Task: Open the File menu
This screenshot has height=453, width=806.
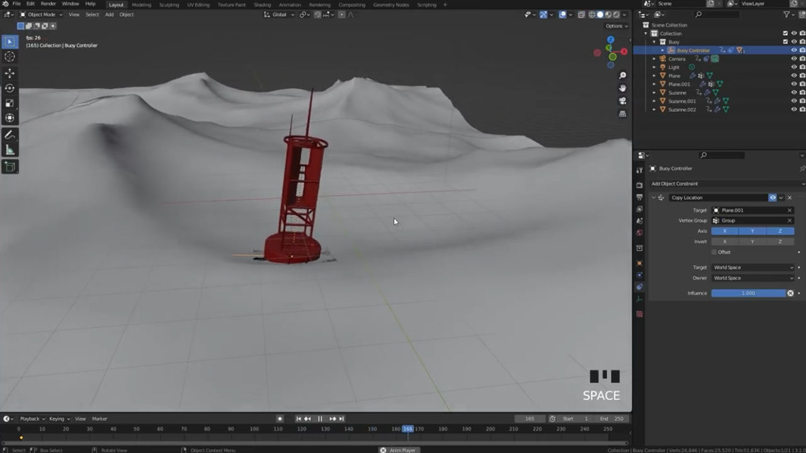Action: coord(16,4)
